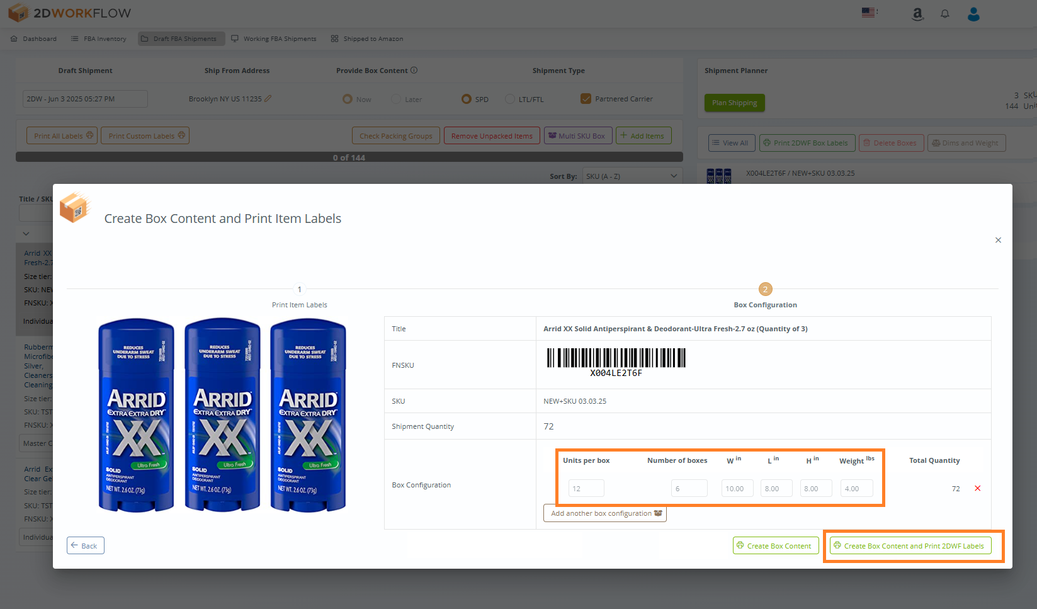This screenshot has width=1037, height=609.
Task: Select the LTL/FTL shipment type
Action: coord(509,100)
